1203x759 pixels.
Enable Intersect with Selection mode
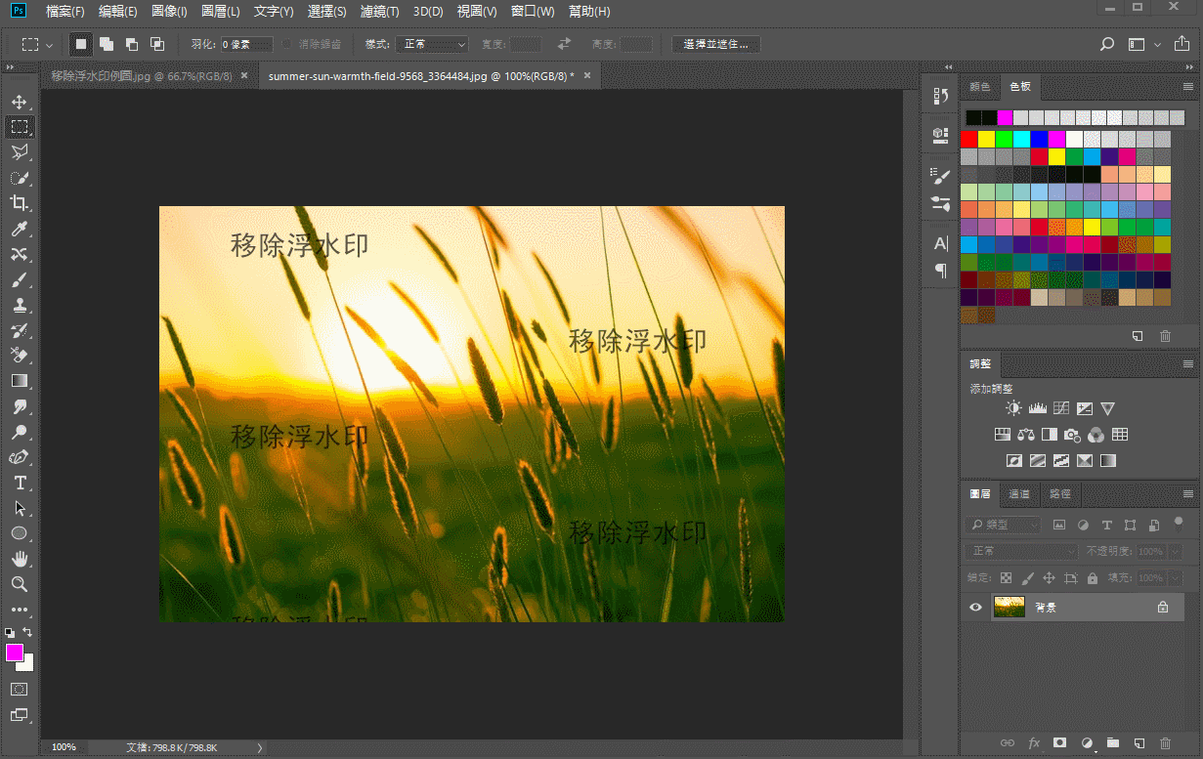(156, 44)
